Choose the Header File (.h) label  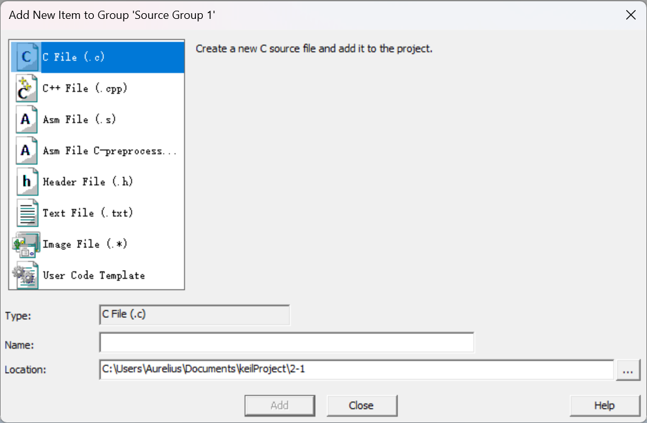[88, 182]
